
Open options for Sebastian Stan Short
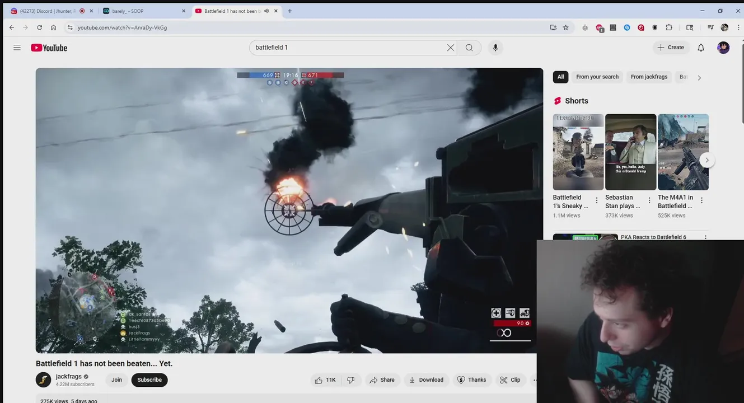pos(649,200)
